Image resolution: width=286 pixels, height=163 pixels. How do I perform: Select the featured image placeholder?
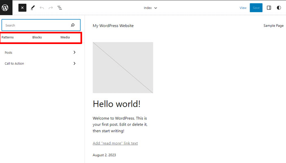123,68
